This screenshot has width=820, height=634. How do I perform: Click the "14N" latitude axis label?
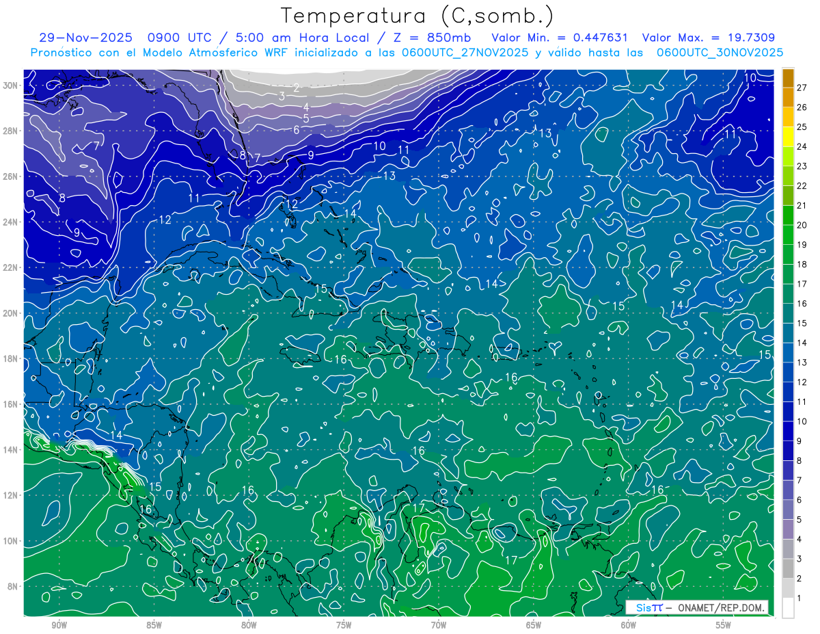point(12,449)
